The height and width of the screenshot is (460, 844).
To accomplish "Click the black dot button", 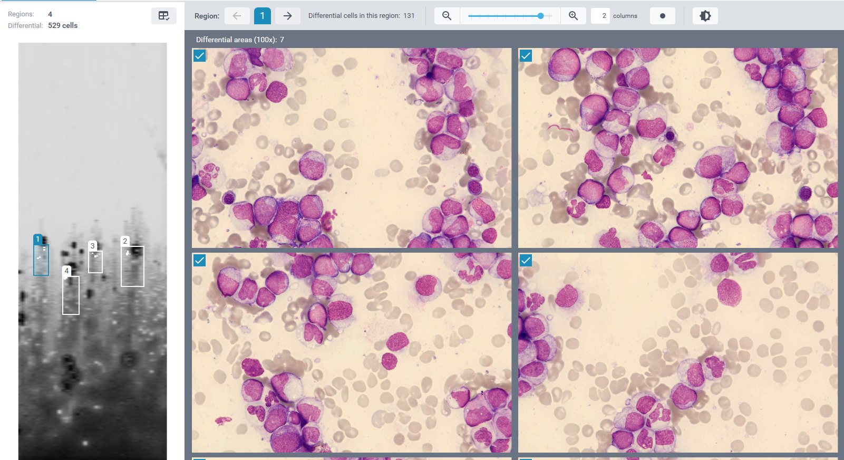I will point(663,16).
